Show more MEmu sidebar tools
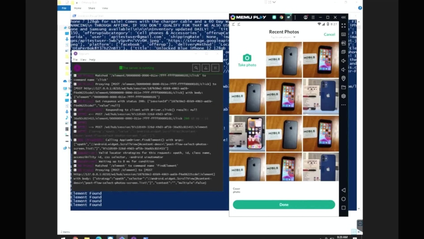Viewport: 424px width, 239px height. 343,105
